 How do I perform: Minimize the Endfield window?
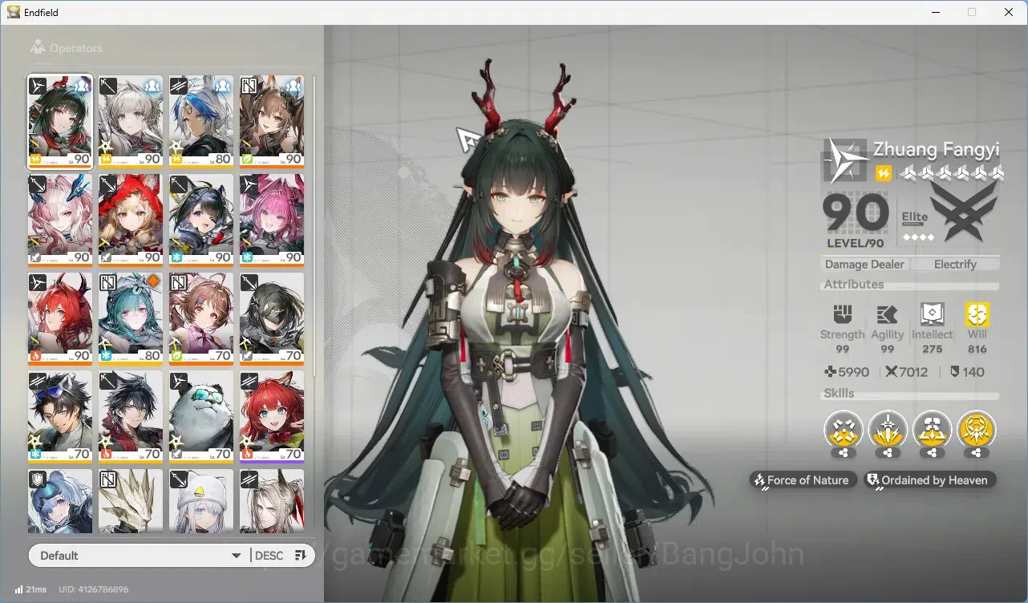(x=934, y=12)
